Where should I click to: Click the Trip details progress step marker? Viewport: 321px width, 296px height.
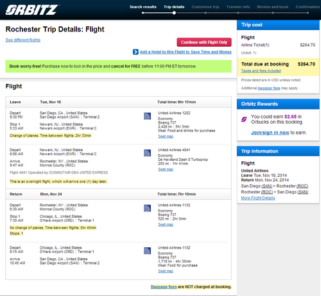point(174,13)
